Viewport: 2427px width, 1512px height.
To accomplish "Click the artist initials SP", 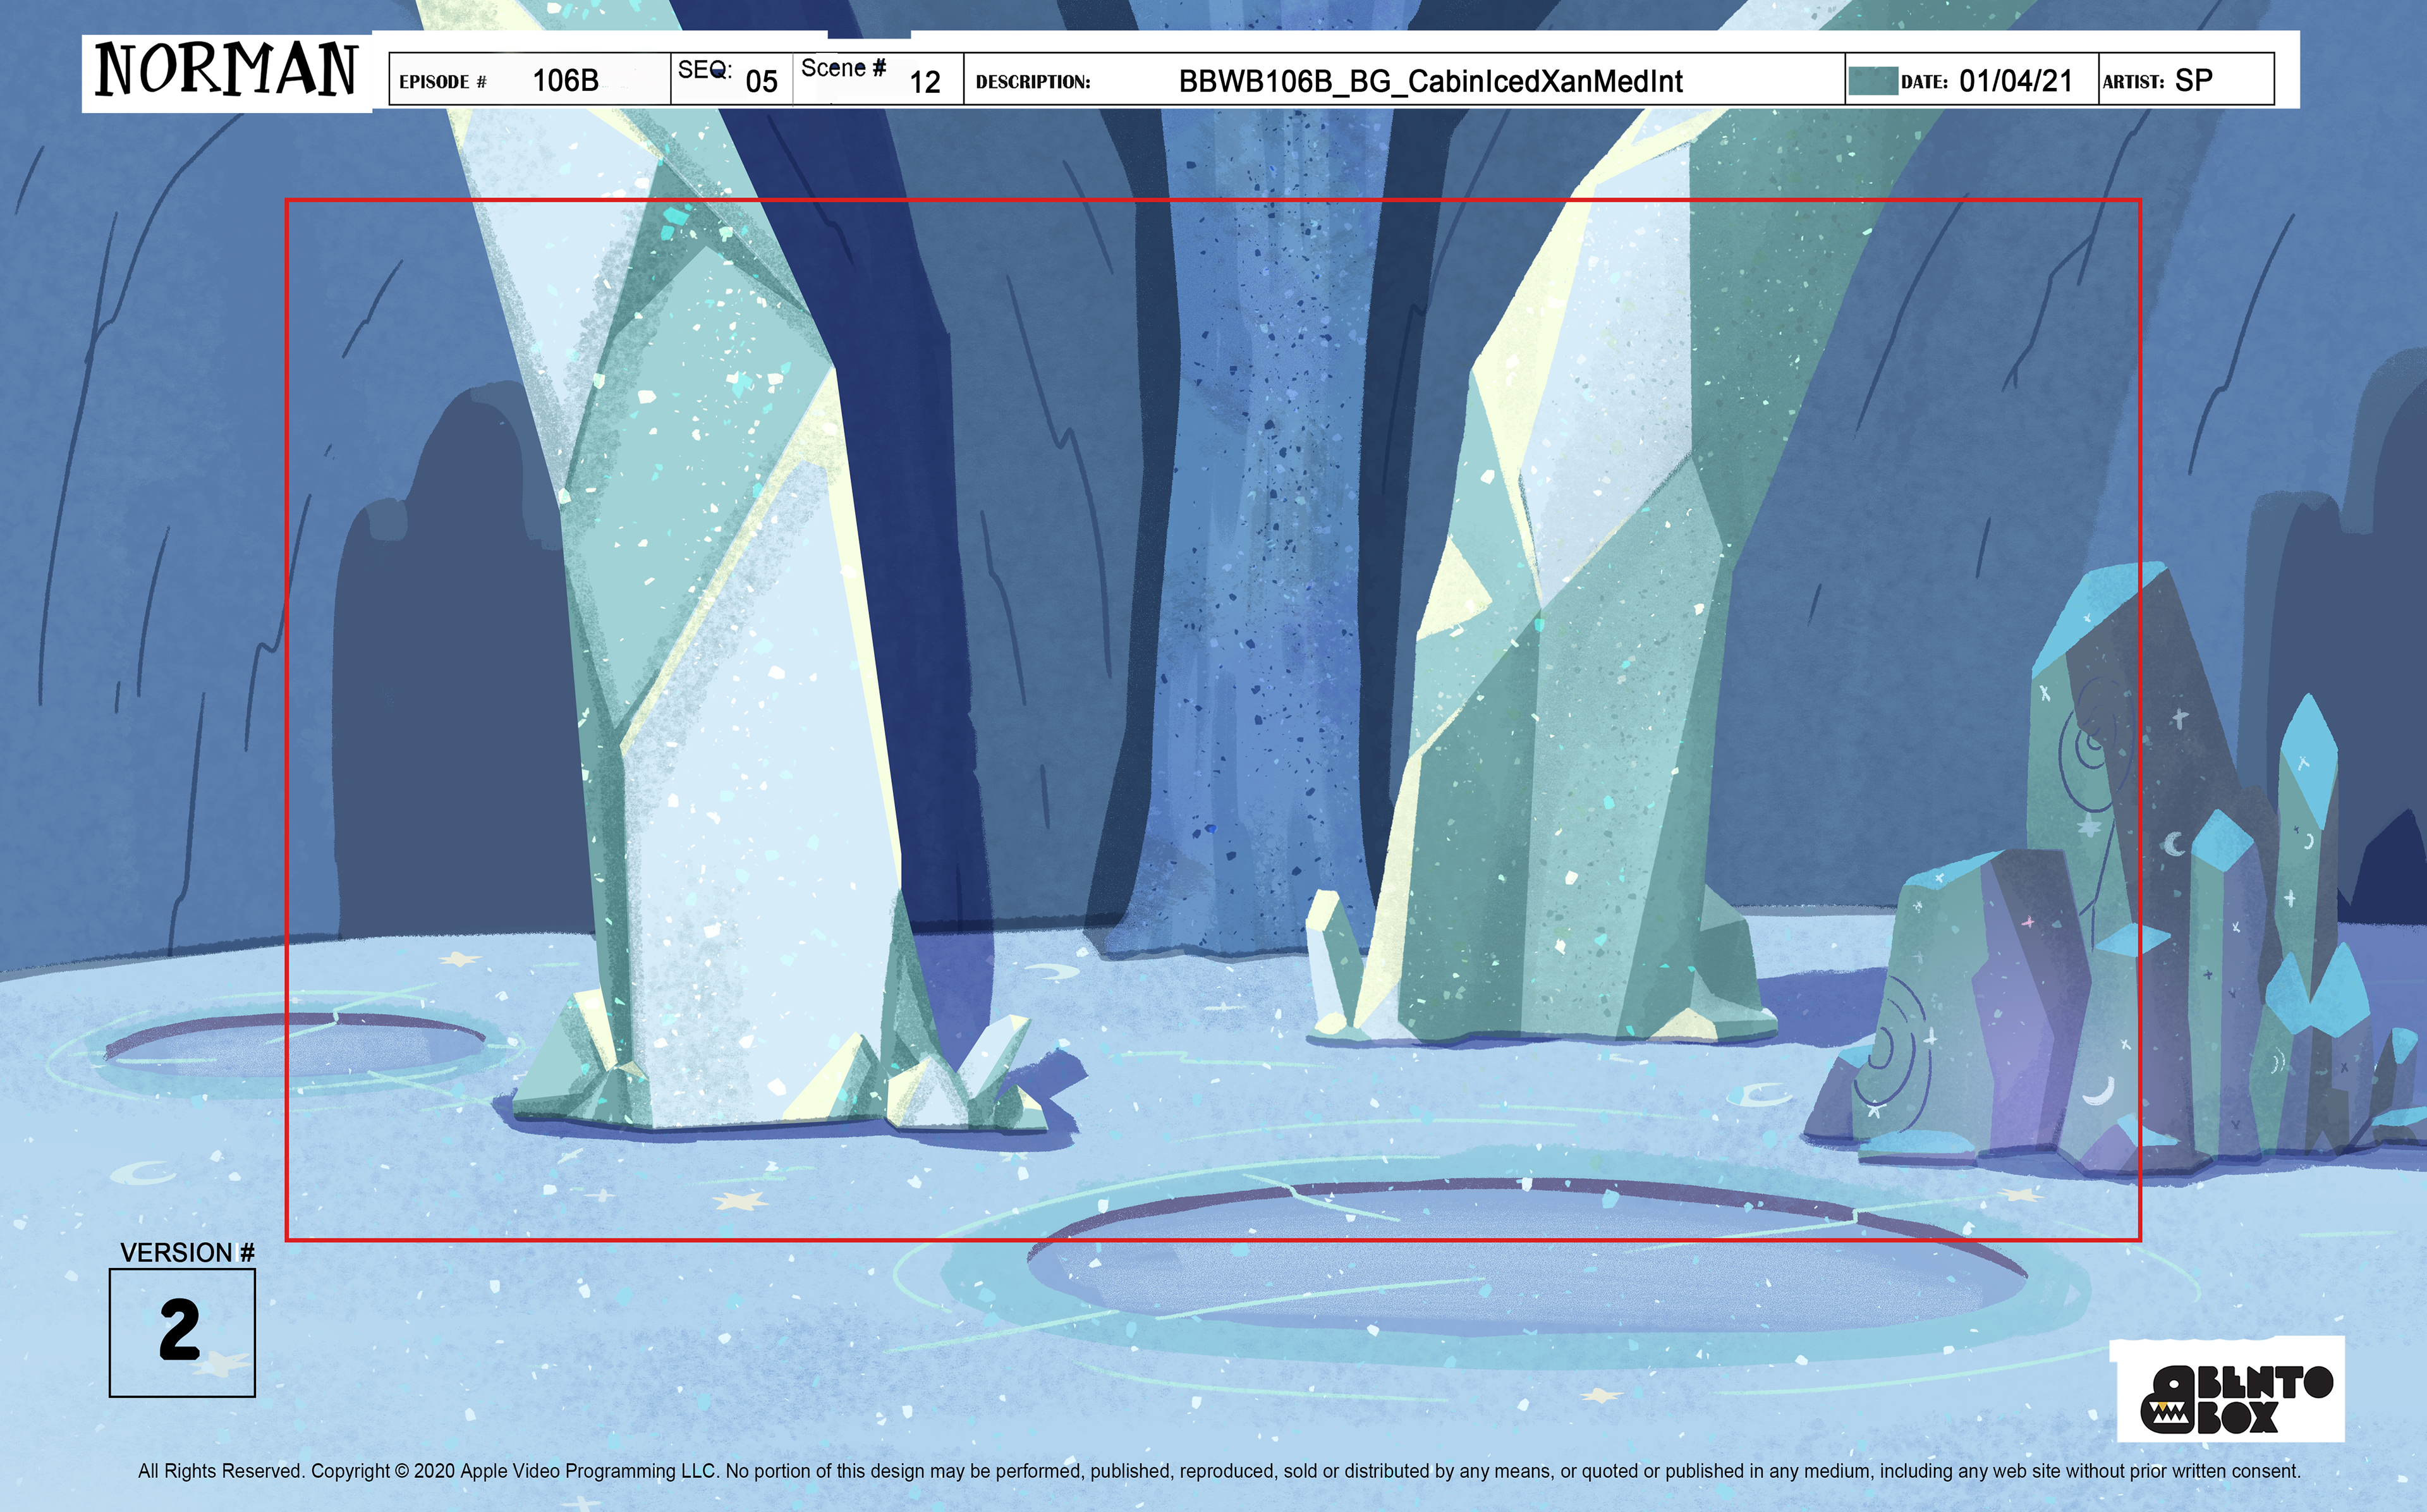I will 2193,80.
